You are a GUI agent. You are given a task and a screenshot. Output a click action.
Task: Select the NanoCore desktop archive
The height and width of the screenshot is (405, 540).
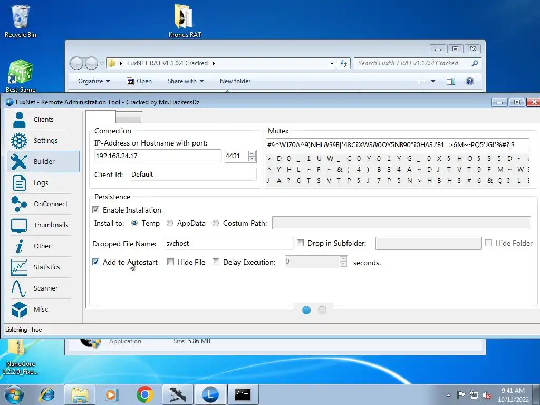tap(20, 358)
